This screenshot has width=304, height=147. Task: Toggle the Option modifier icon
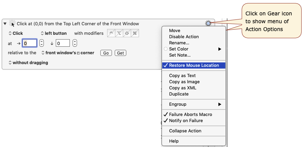point(119,33)
